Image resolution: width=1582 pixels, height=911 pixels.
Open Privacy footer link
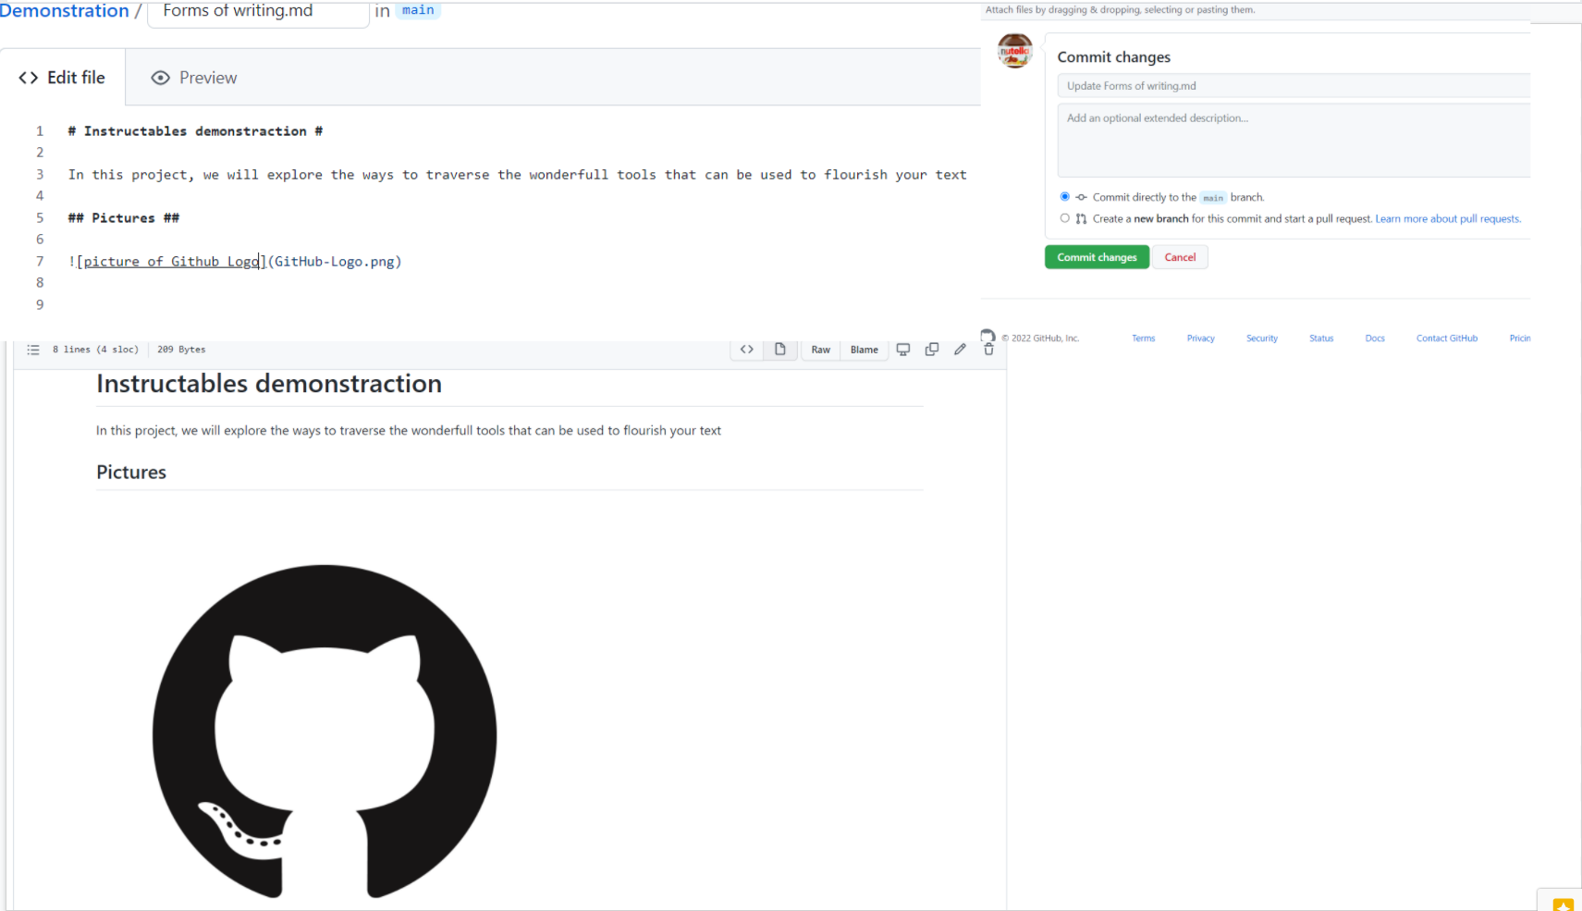pyautogui.click(x=1201, y=339)
